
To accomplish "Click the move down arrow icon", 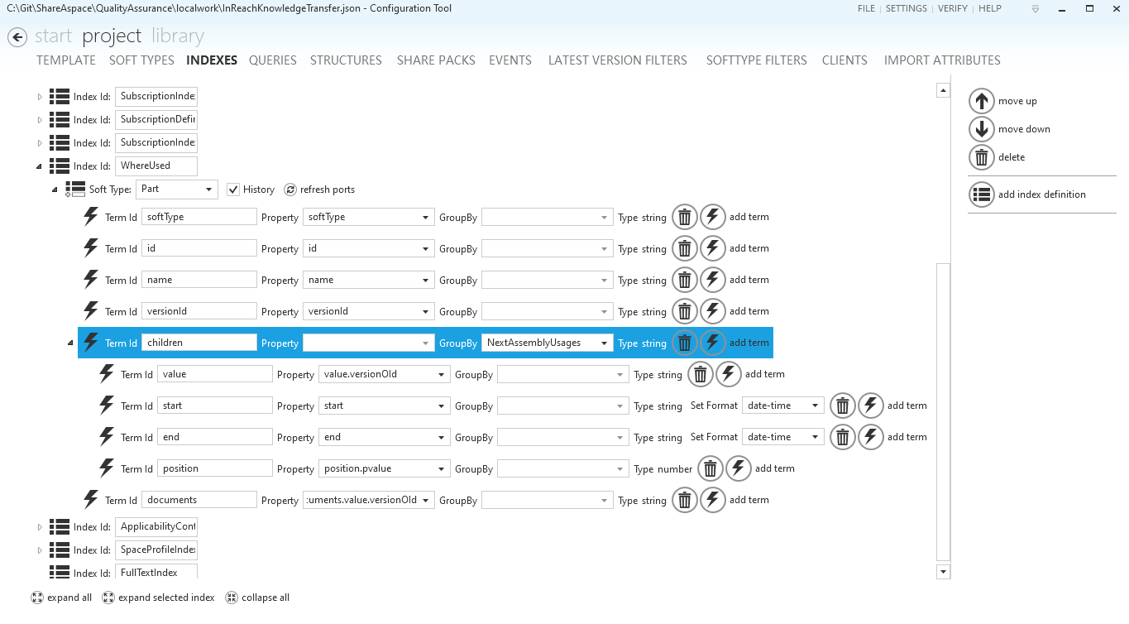I will pyautogui.click(x=981, y=129).
